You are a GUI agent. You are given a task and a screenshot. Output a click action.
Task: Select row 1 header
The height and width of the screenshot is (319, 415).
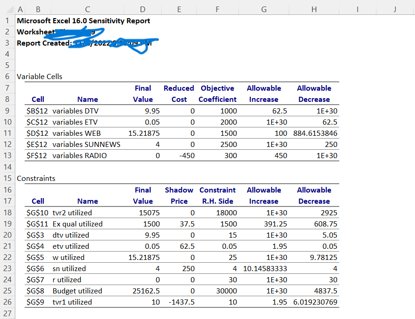(x=7, y=20)
